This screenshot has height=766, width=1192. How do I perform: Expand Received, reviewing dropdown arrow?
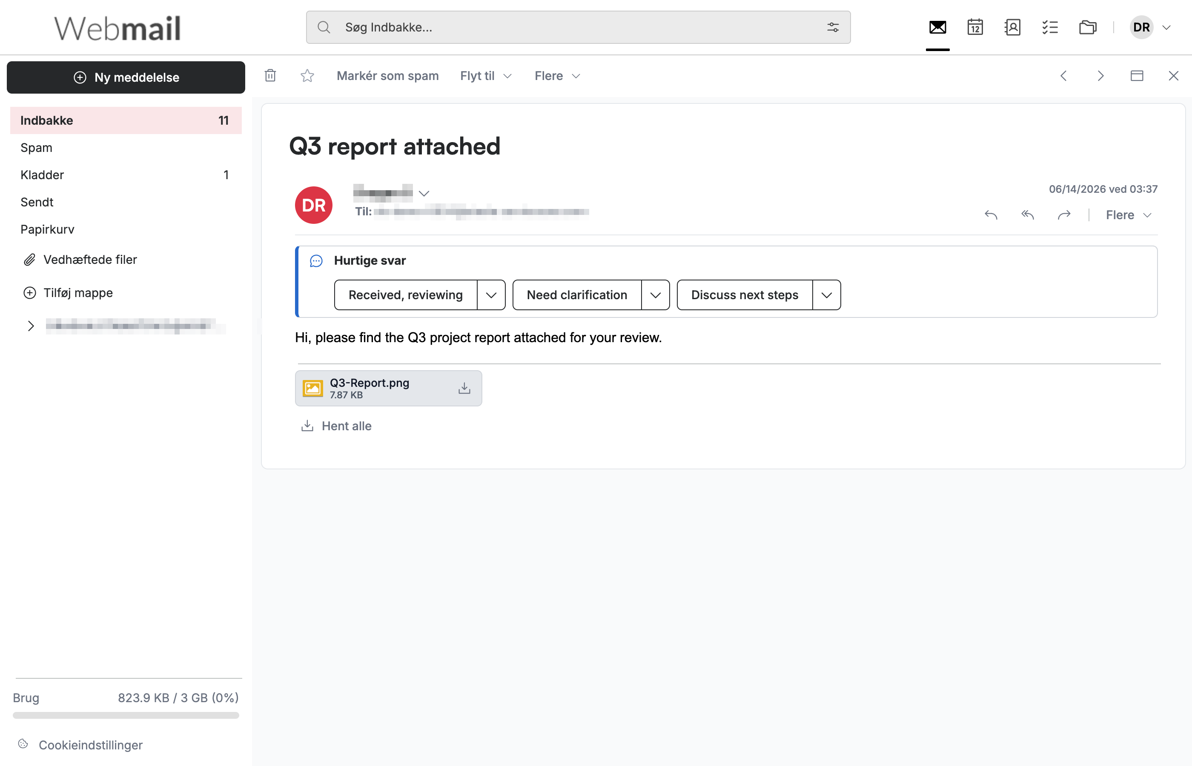pos(491,295)
